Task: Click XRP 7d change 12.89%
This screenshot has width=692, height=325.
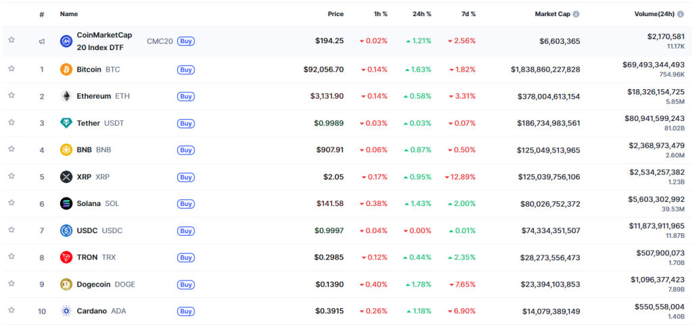Action: (460, 177)
